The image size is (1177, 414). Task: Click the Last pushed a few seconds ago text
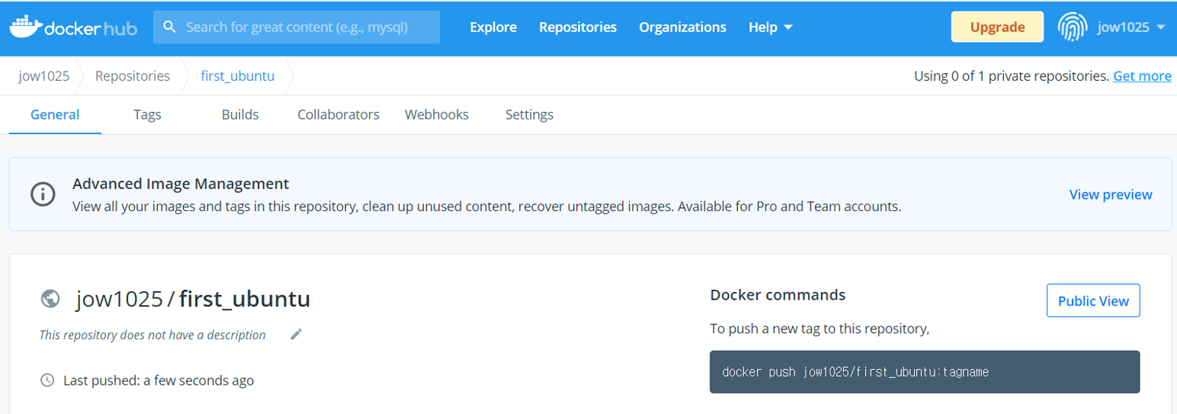coord(159,380)
